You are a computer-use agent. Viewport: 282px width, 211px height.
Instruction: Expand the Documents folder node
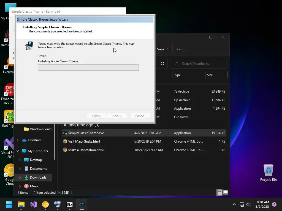coord(20,169)
